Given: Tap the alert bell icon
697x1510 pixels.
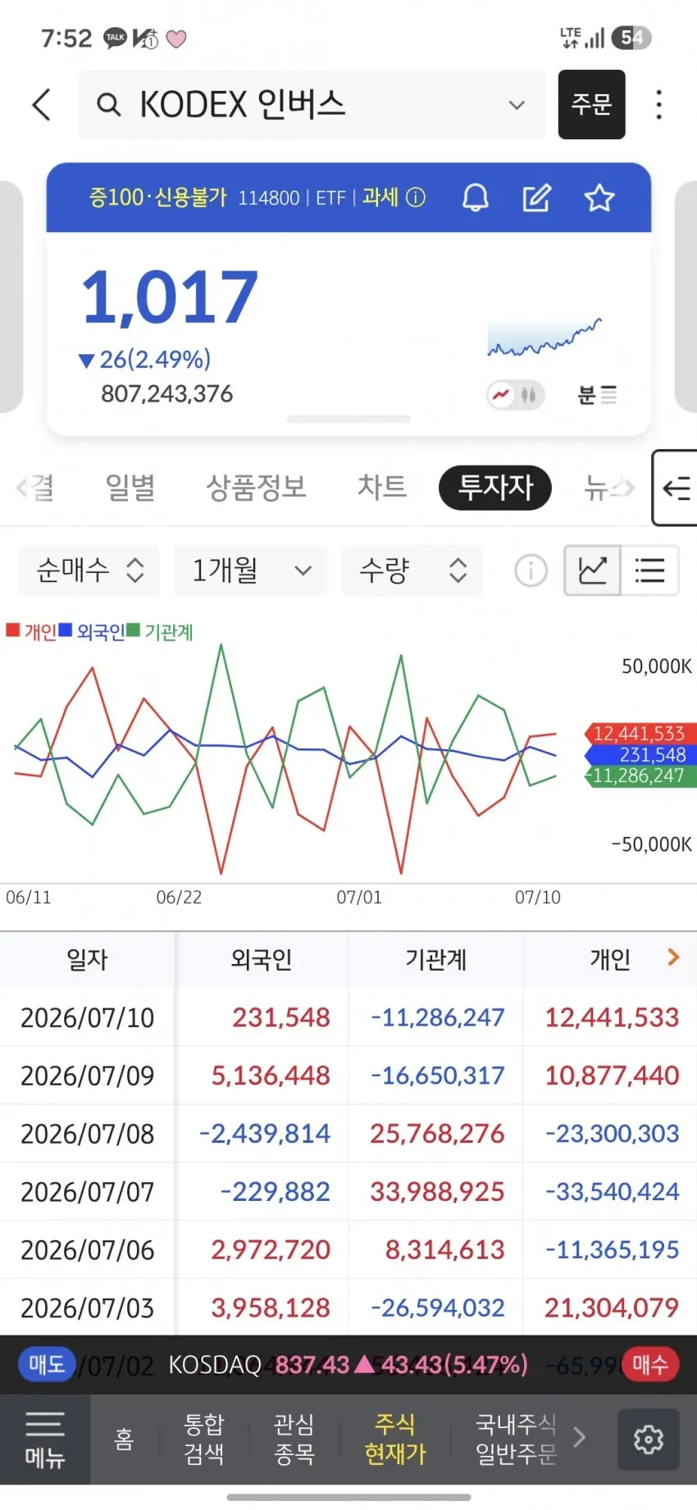Looking at the screenshot, I should click(x=476, y=198).
